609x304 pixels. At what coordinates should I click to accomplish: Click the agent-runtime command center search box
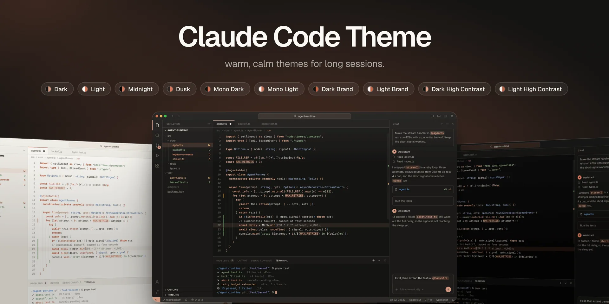304,116
